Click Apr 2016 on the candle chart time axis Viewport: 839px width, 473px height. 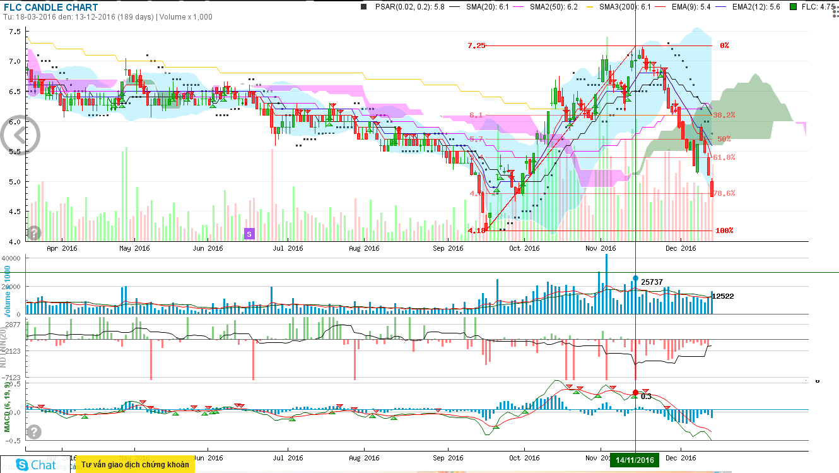pos(62,248)
